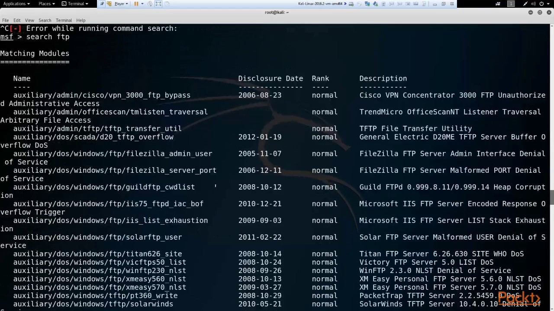Viewport: 554px width, 311px height.
Task: Click the power icon in Kali panel
Action: point(541,3)
